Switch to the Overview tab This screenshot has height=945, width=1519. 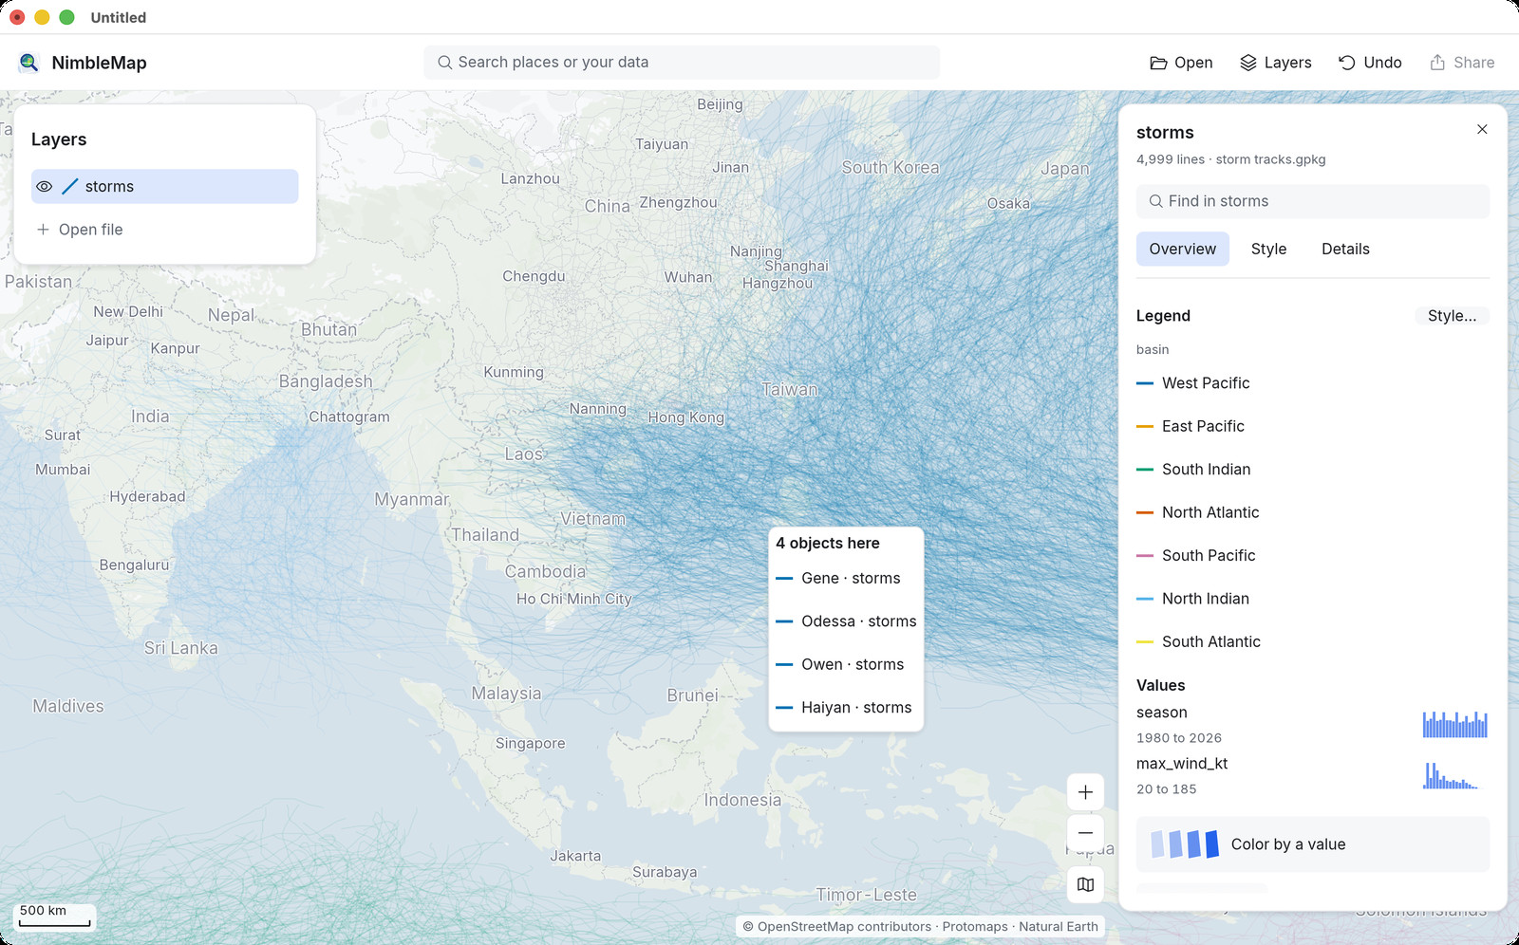tap(1182, 249)
